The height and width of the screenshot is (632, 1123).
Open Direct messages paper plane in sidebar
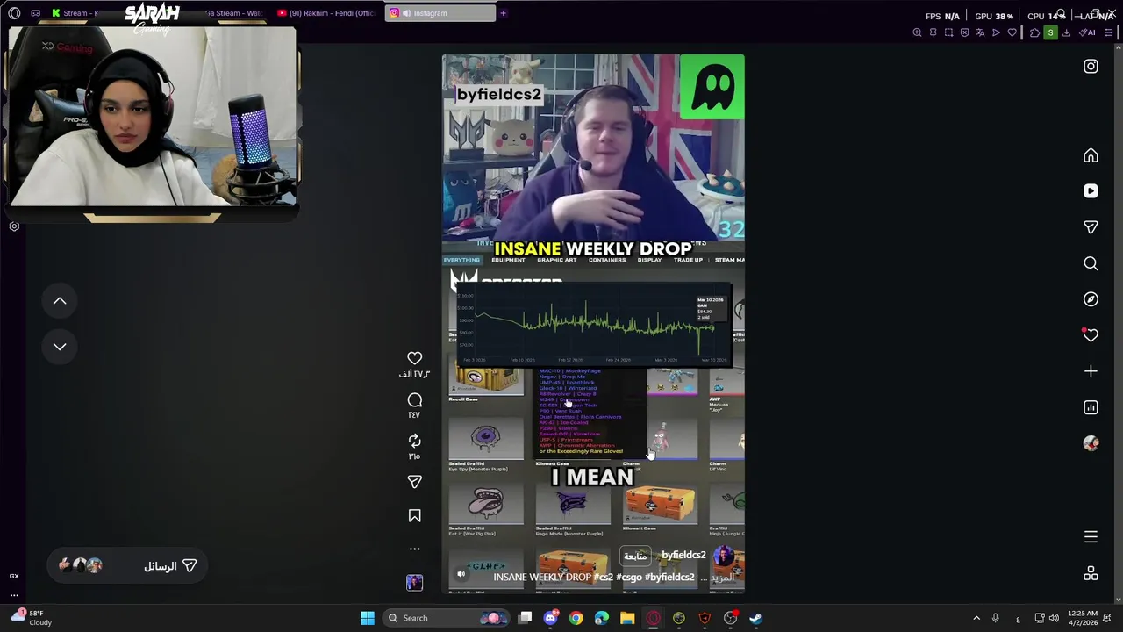pos(1091,227)
